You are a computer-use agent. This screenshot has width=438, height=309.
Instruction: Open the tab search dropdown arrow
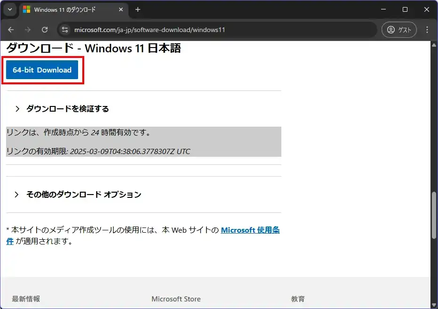click(9, 9)
